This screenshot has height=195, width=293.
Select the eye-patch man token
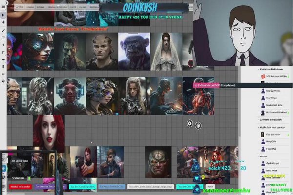tap(110, 162)
